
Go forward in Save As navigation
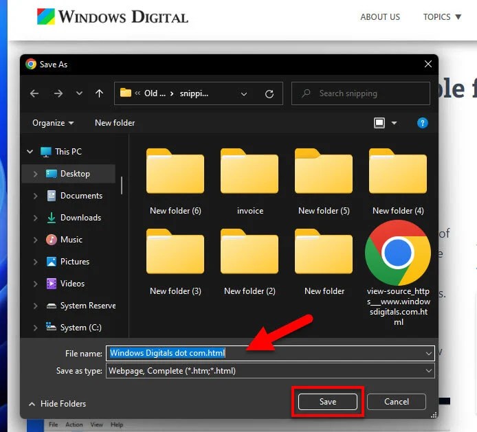coord(58,93)
